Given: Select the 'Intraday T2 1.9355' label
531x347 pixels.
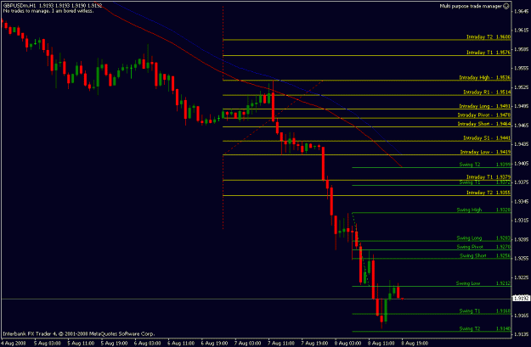Looking at the screenshot, I should pos(489,193).
